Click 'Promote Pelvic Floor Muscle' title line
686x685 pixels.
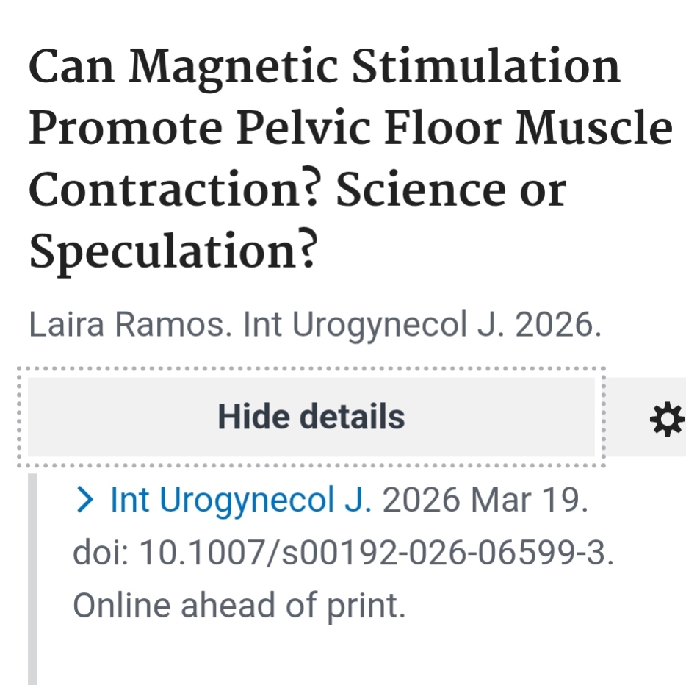350,128
